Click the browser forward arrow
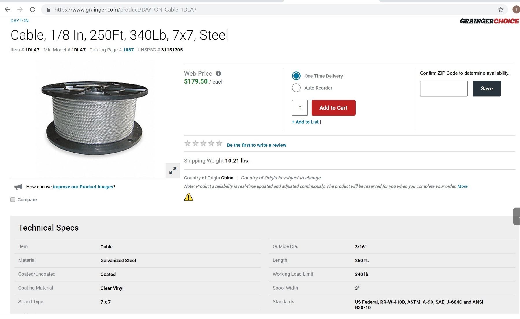The height and width of the screenshot is (319, 520). pos(20,10)
